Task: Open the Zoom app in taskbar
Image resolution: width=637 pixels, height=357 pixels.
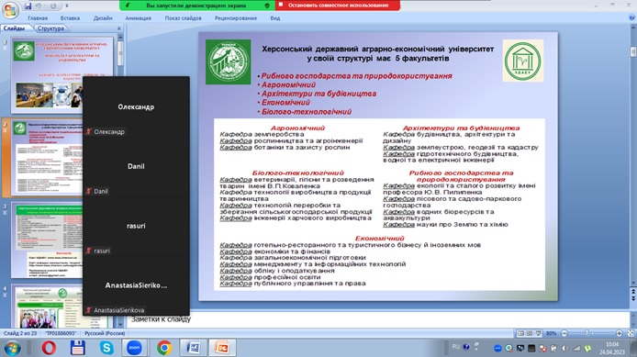Action: click(x=134, y=348)
